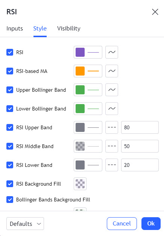Switch to the Visibility tab
This screenshot has width=164, height=236.
[x=69, y=29]
